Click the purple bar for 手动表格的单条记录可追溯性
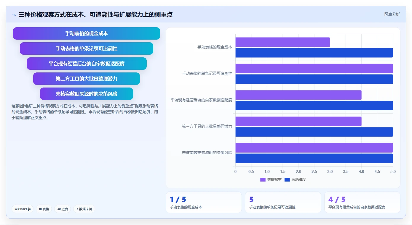 (314, 68)
